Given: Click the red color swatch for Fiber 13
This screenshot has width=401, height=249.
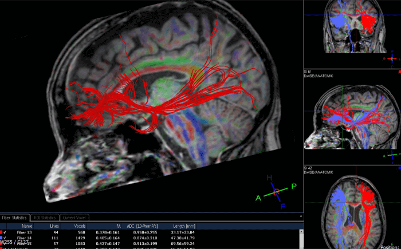Looking at the screenshot, I should pos(2,232).
